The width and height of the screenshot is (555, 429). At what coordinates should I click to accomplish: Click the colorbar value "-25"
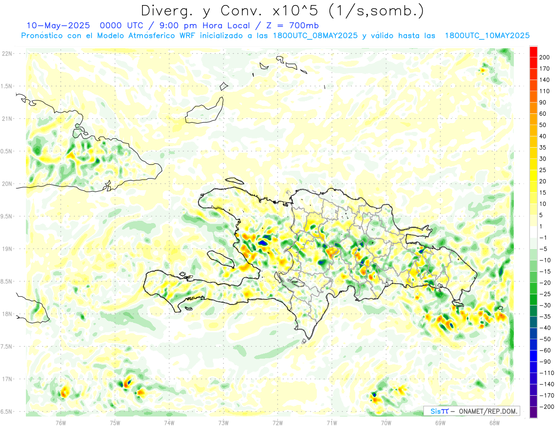click(x=545, y=294)
